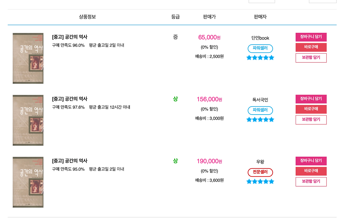Viewport: 340px width, 218px height.
Task: Add the 156,000원 book to cart
Action: 311,99
